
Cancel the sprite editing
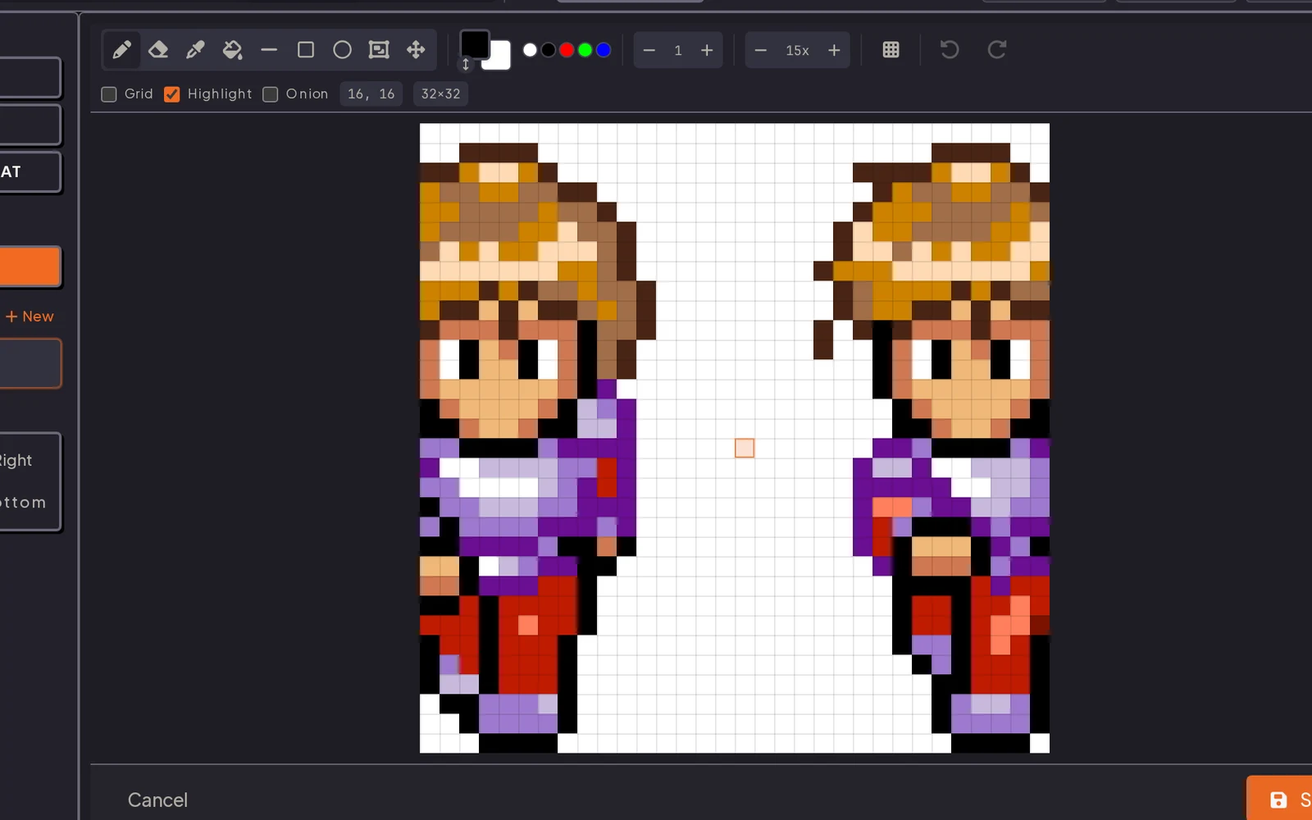[157, 800]
